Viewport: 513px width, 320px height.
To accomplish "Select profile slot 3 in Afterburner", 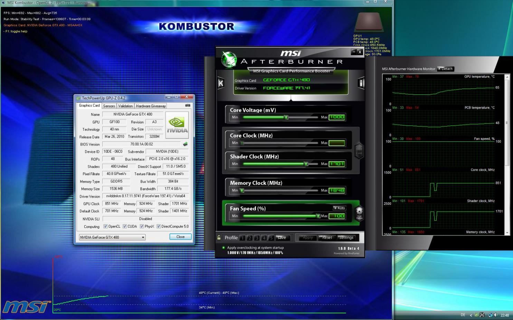I will 257,238.
